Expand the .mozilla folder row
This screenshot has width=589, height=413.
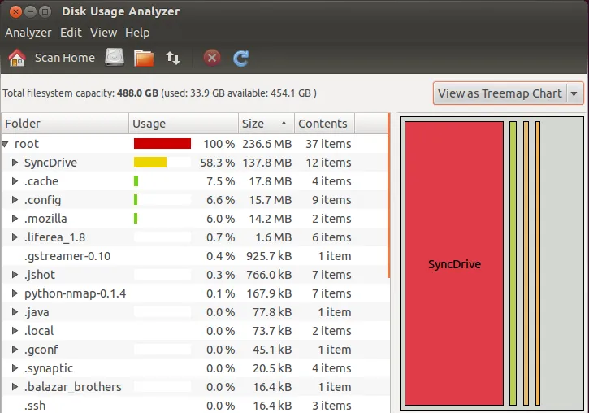point(15,219)
